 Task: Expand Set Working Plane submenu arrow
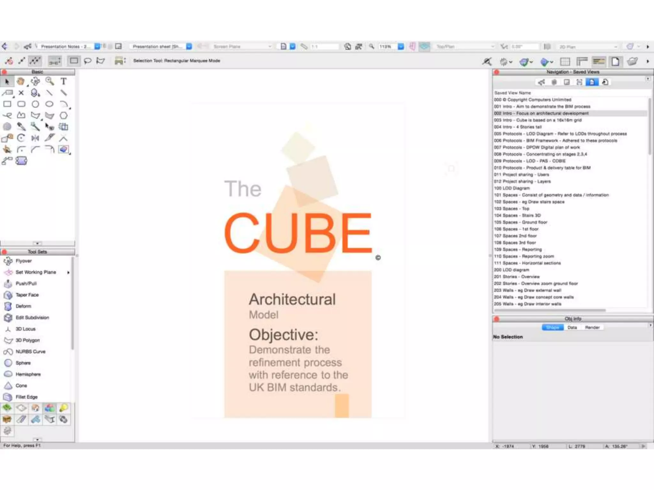pos(68,272)
